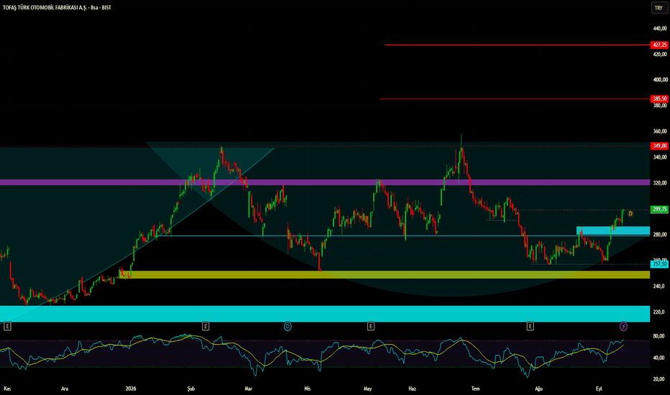This screenshot has height=395, width=670.
Task: Click the Tem month label
Action: pyautogui.click(x=475, y=389)
